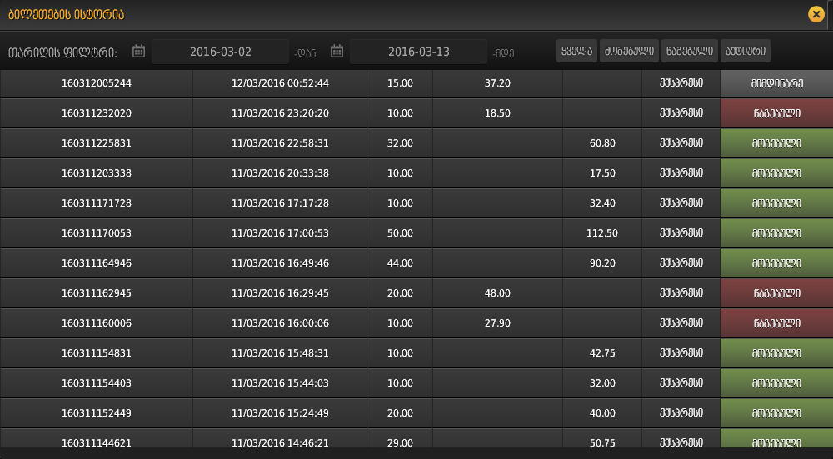Click the timestamp 11/03/2016 15:44:03

coord(280,383)
